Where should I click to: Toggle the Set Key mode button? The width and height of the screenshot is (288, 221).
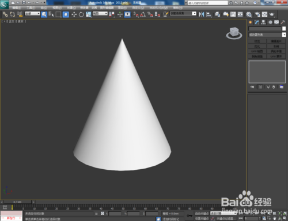202,219
